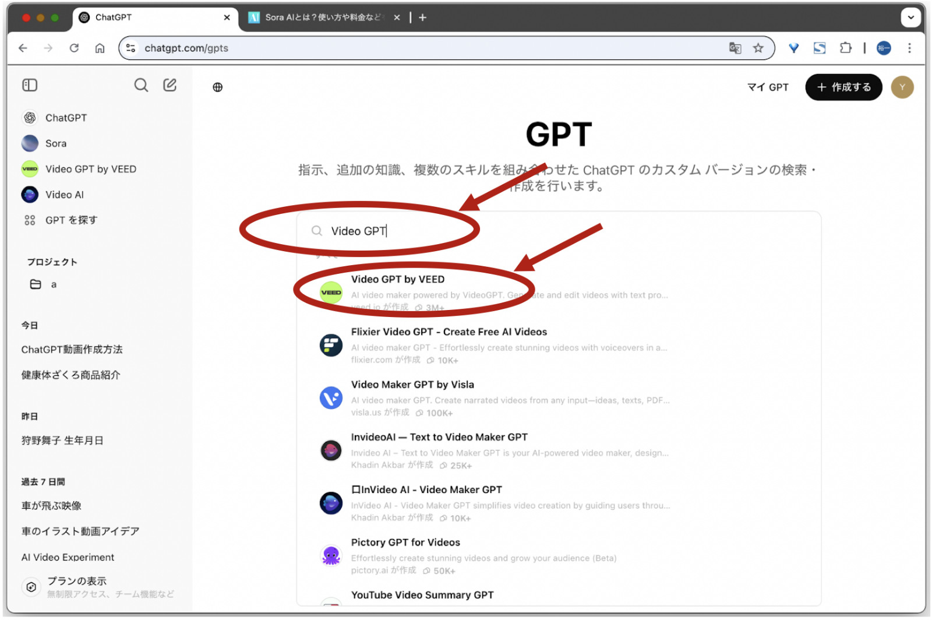Viewport: 932px width, 620px height.
Task: Click the 作成する button
Action: pos(843,87)
